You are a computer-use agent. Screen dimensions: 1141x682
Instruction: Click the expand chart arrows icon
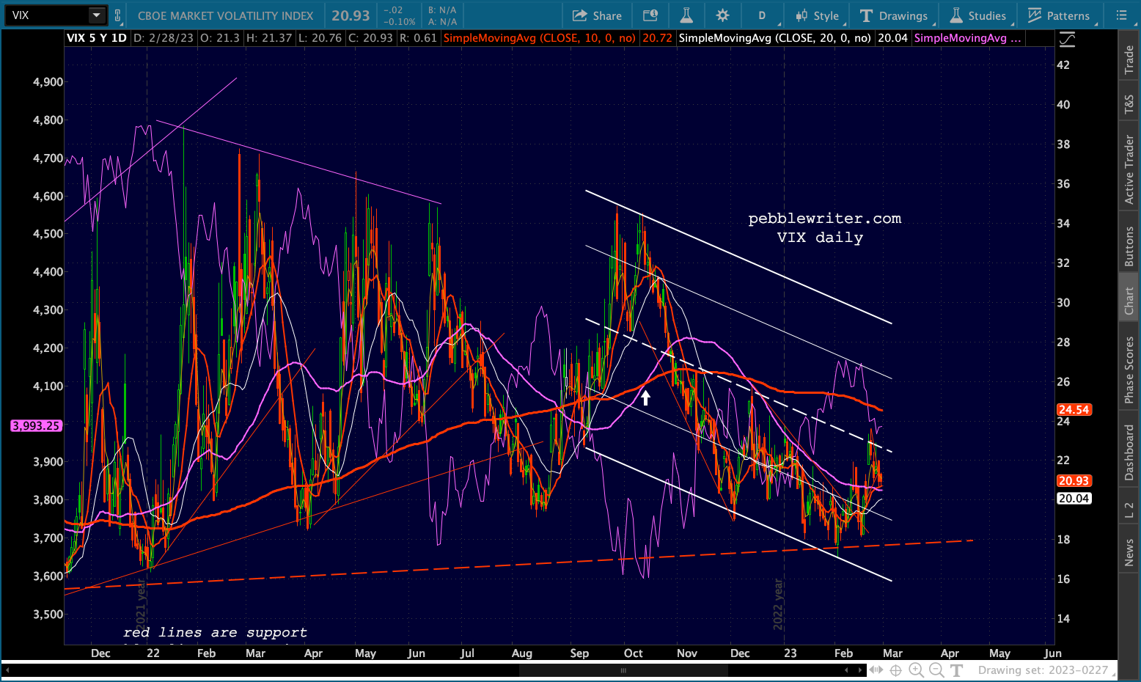coord(876,670)
